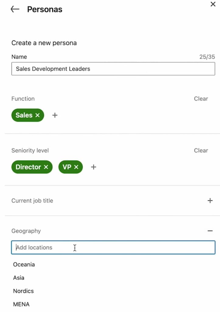This screenshot has width=220, height=312.
Task: Remove the VP seniority chip
Action: tap(76, 167)
